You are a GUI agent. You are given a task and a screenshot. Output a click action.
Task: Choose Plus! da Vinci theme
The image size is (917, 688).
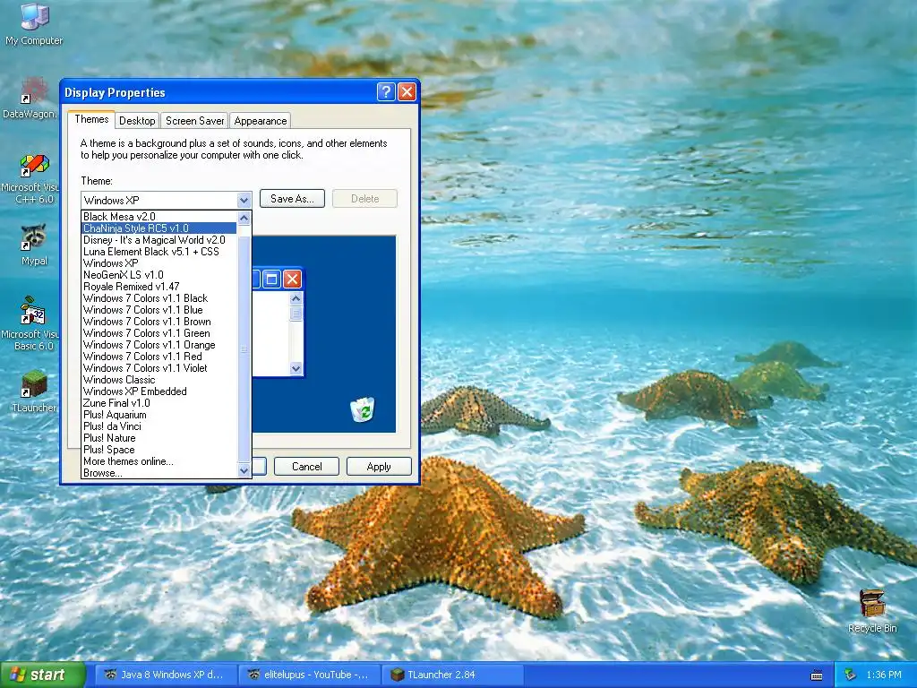coord(159,426)
